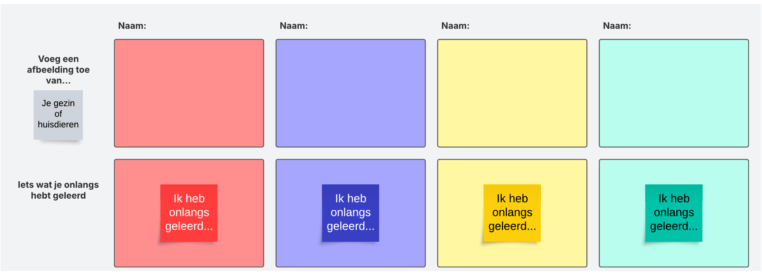Click the empty teal image box in top row

tap(674, 93)
